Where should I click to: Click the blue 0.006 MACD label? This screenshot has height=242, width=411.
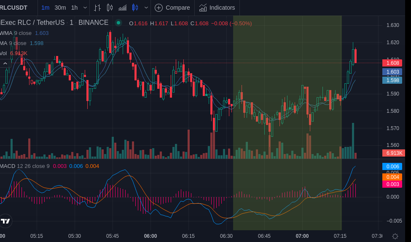point(392,167)
